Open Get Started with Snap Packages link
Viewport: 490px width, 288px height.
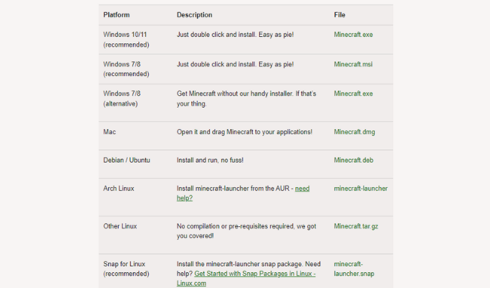pos(246,278)
